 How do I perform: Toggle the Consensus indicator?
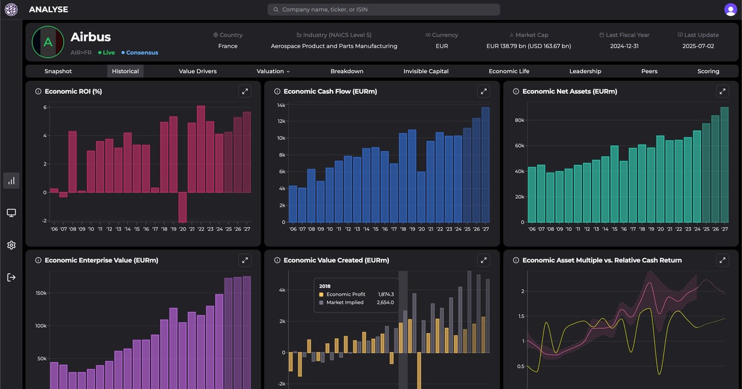(140, 53)
